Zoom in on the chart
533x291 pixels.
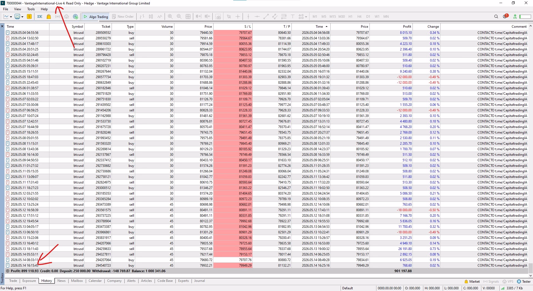[x=170, y=17]
